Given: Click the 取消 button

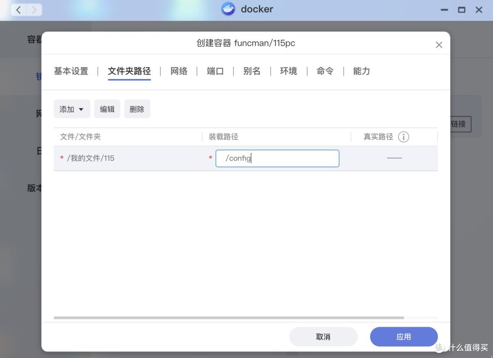Looking at the screenshot, I should click(x=324, y=336).
